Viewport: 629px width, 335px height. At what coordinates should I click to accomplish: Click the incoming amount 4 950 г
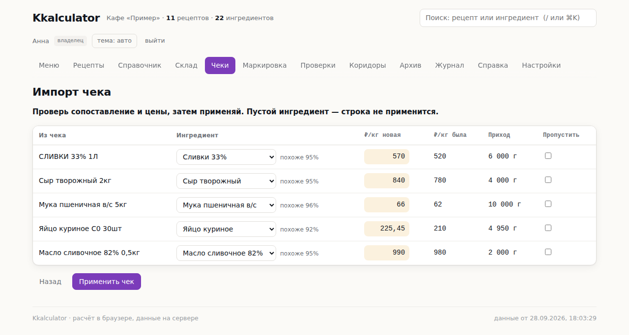coord(503,229)
